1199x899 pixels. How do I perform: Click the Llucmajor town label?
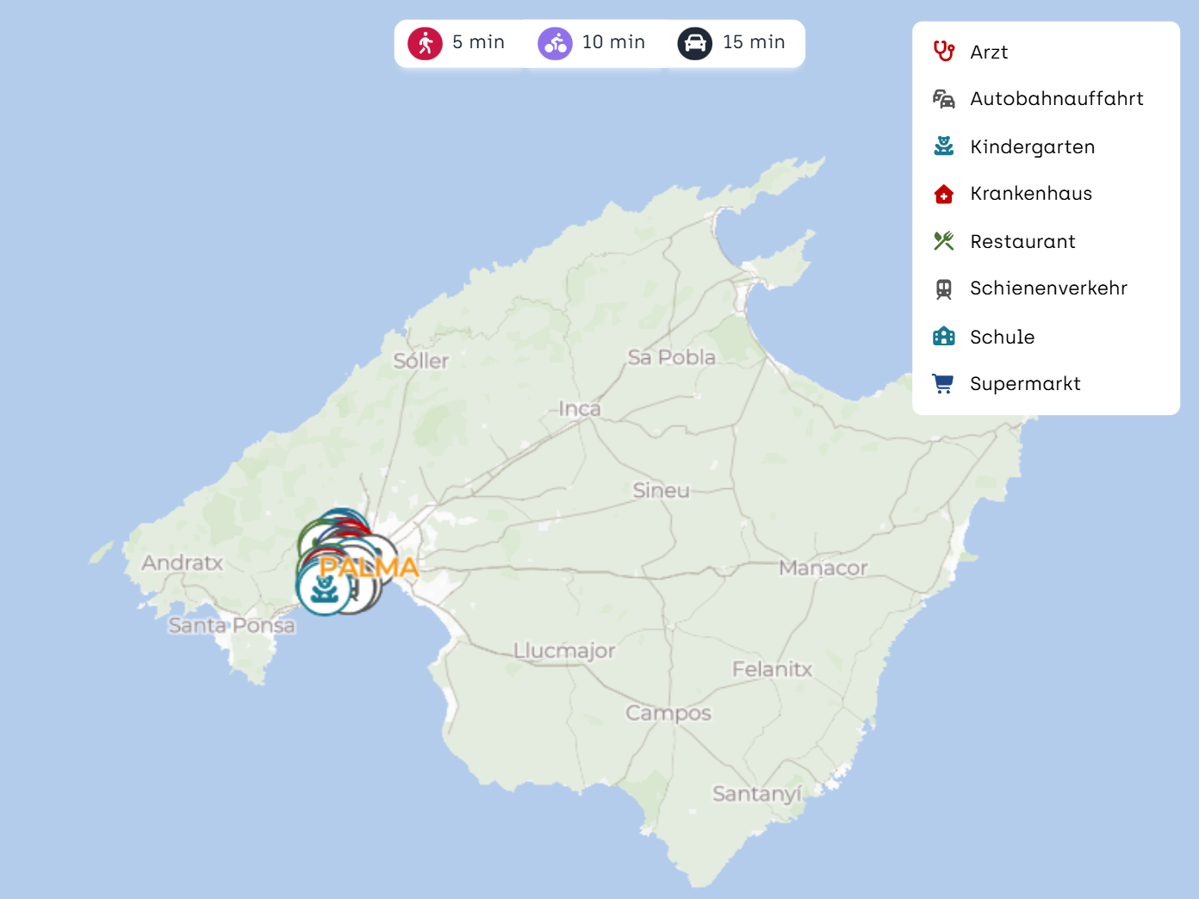click(564, 651)
